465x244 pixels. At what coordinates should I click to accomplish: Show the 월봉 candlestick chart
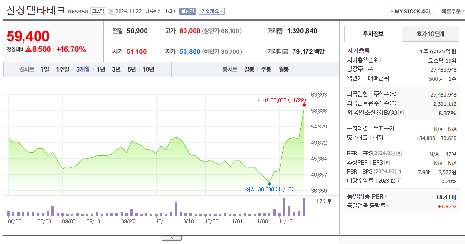click(x=283, y=70)
